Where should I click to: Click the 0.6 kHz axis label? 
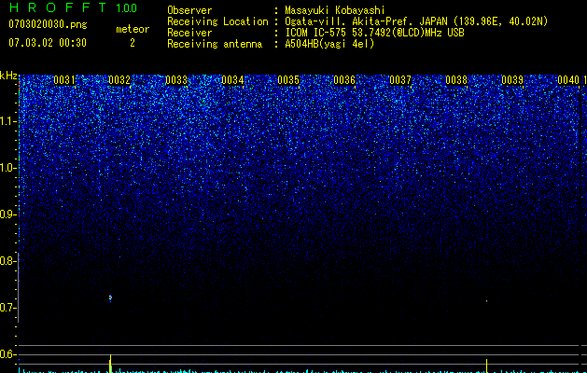[7, 354]
